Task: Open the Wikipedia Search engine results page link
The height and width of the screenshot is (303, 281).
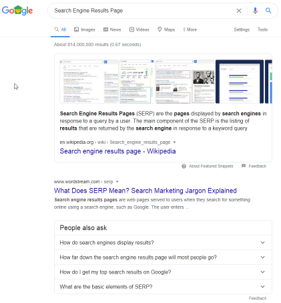Action: coord(117,151)
